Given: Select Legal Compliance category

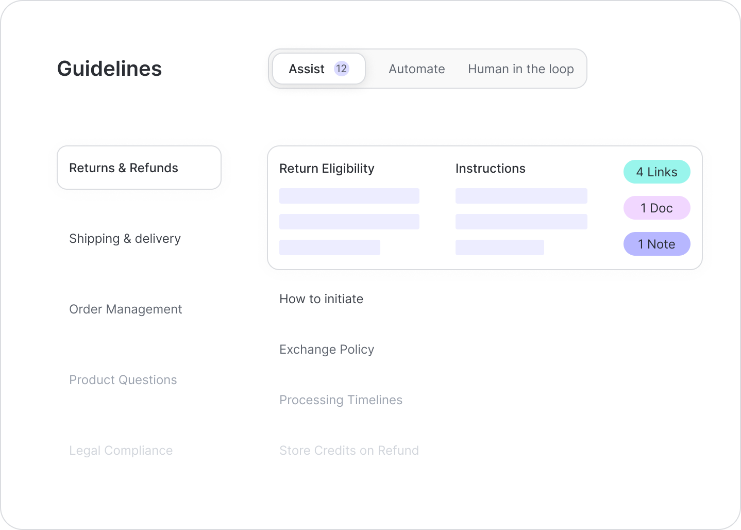Looking at the screenshot, I should pos(121,451).
